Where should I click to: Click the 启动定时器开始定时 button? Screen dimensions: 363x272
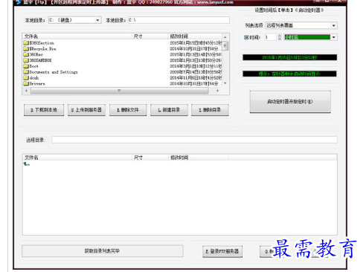290,102
